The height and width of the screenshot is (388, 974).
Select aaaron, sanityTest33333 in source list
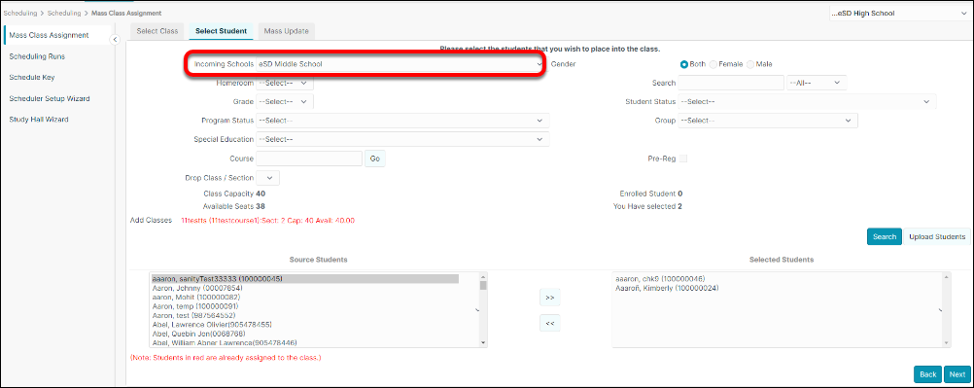click(305, 279)
